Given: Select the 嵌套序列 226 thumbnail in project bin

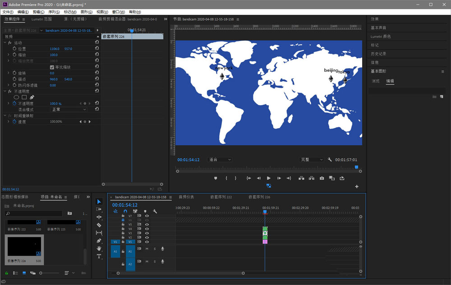Looking at the screenshot, I should click(x=24, y=246).
